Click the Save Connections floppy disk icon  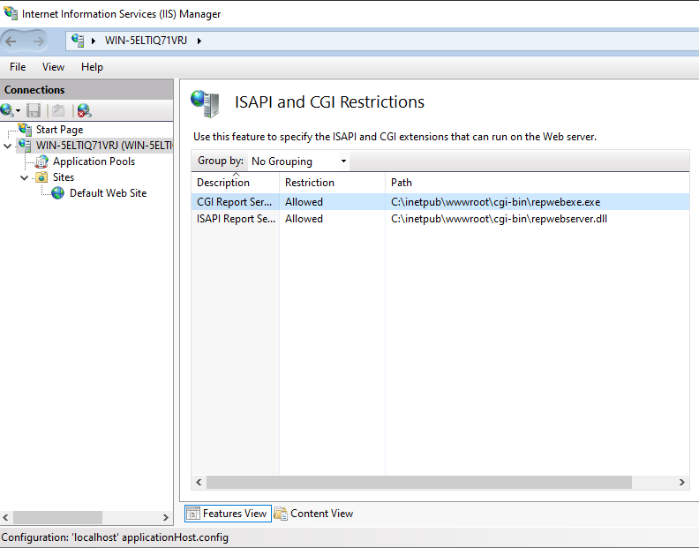[x=34, y=110]
